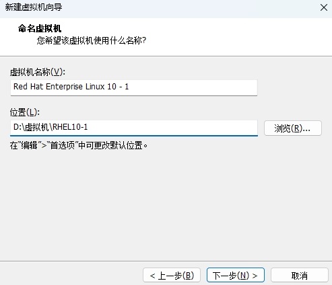
Task: Click the 命名虚拟机 heading
Action: click(x=40, y=28)
